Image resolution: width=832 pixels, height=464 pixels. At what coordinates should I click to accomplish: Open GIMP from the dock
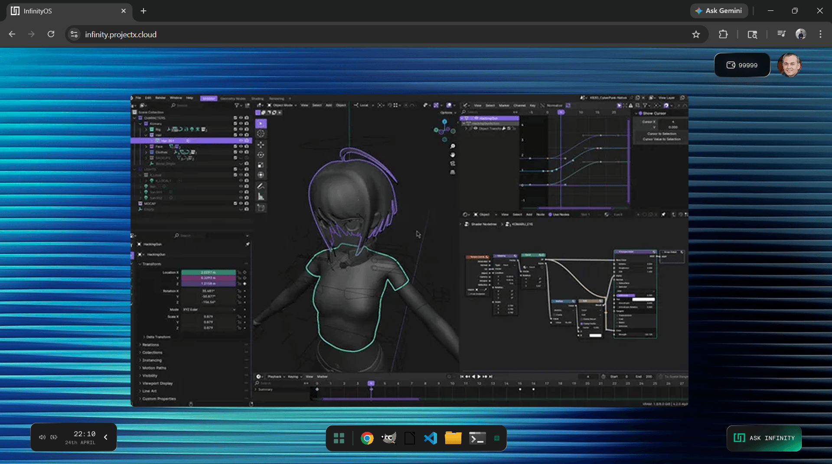click(x=388, y=438)
